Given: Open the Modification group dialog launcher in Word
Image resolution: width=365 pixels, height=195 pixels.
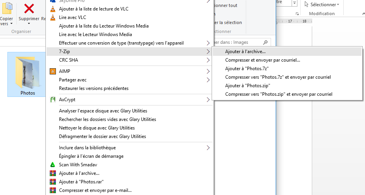Looking at the screenshot, I should point(297,14).
